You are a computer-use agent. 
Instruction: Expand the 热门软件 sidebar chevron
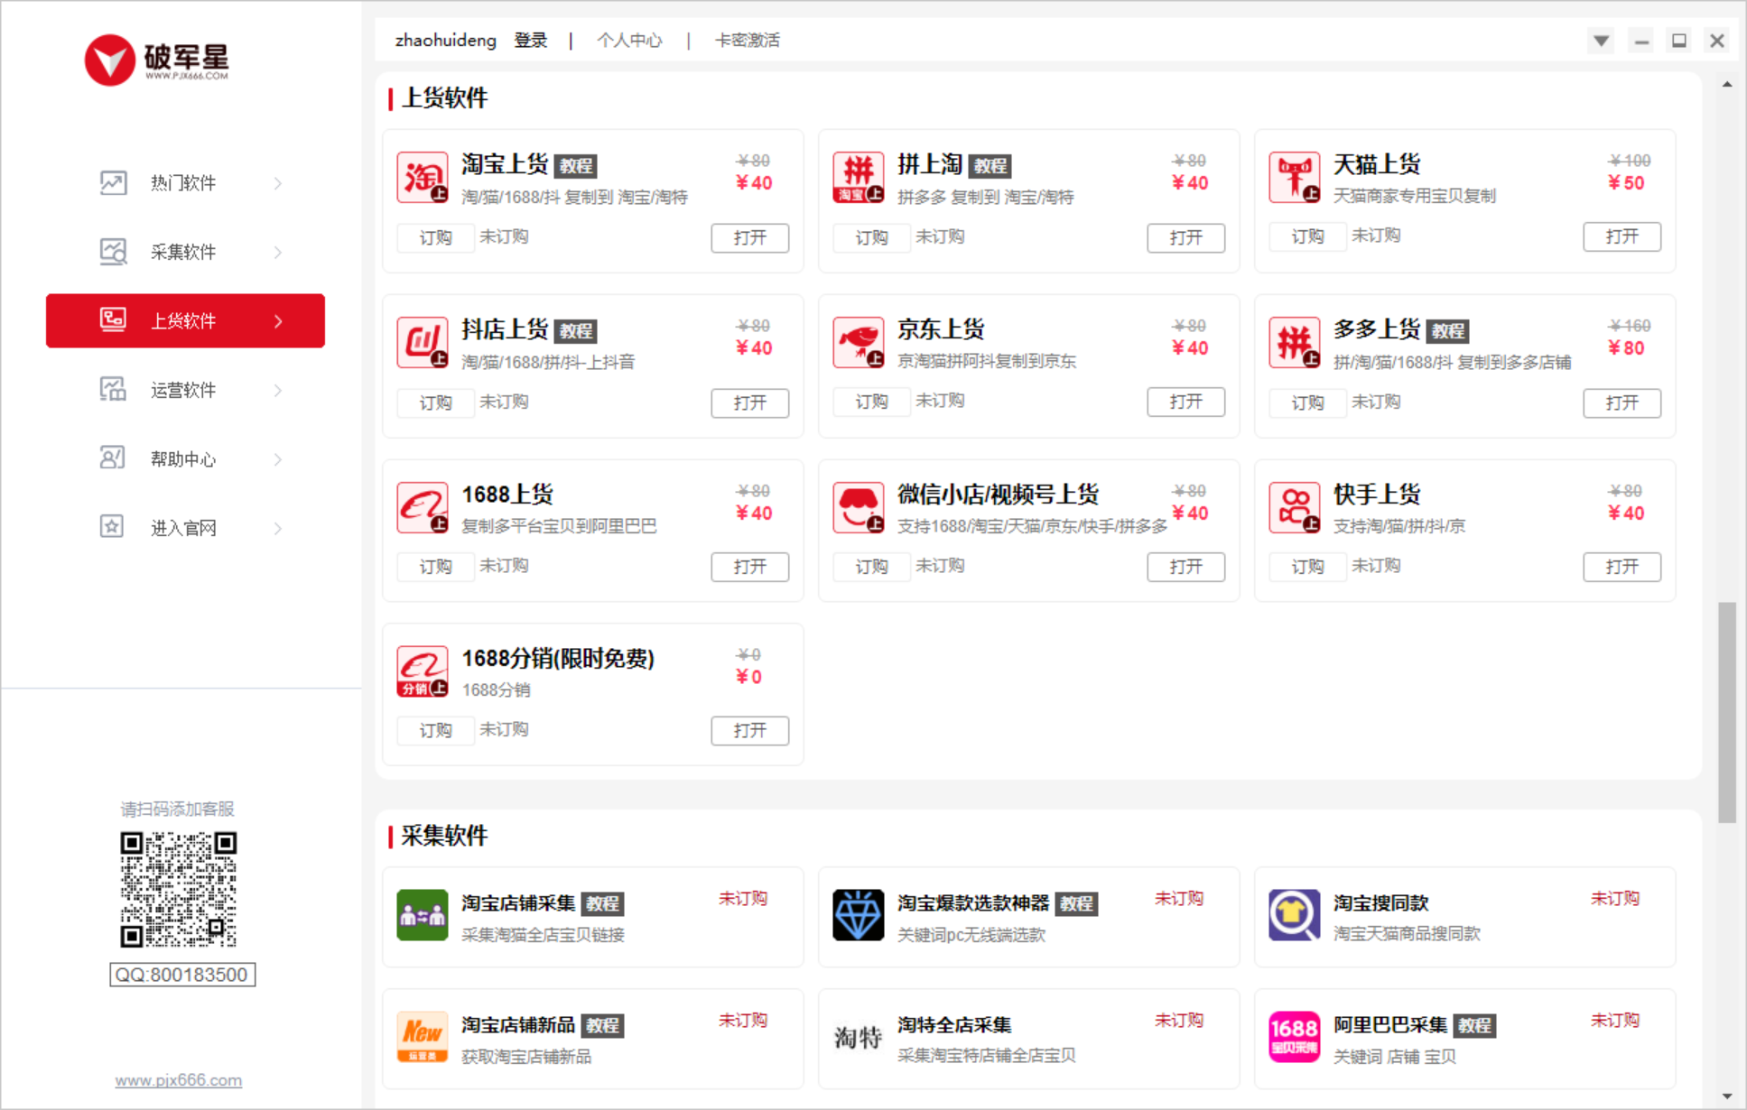(x=278, y=183)
